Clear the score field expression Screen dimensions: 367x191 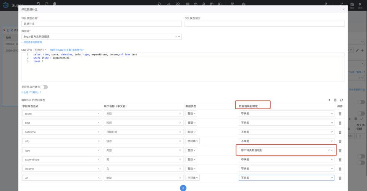(98, 113)
